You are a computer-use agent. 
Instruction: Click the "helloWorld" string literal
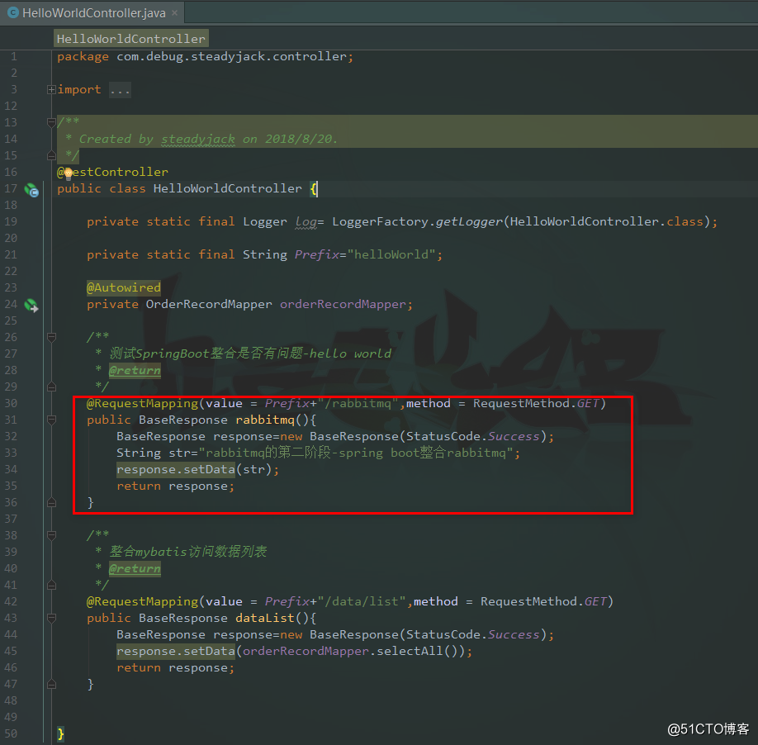click(x=391, y=254)
